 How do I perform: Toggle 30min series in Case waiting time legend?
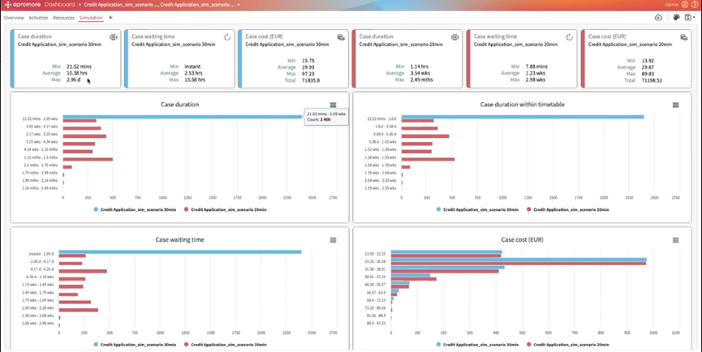tap(136, 345)
